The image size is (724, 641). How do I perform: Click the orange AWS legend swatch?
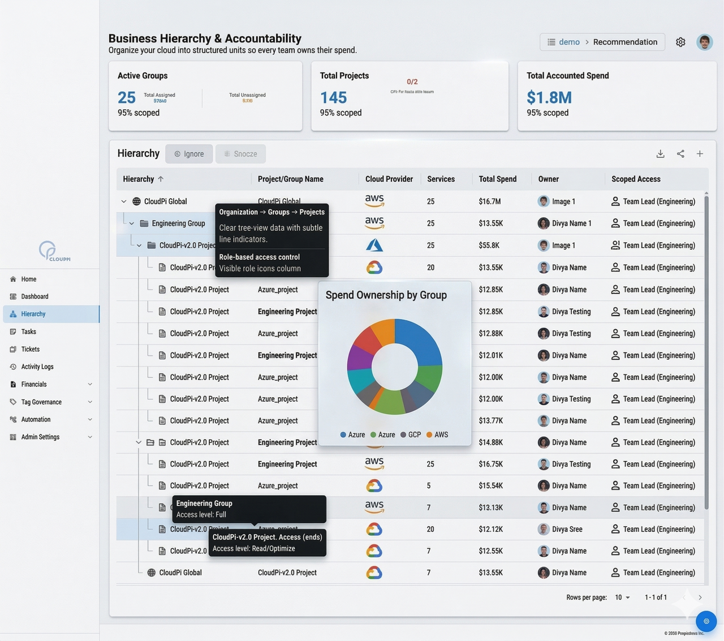tap(429, 435)
